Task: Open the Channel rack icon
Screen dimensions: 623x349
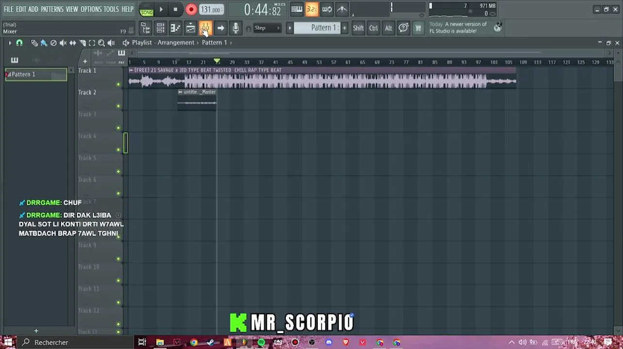Action: 161,28
